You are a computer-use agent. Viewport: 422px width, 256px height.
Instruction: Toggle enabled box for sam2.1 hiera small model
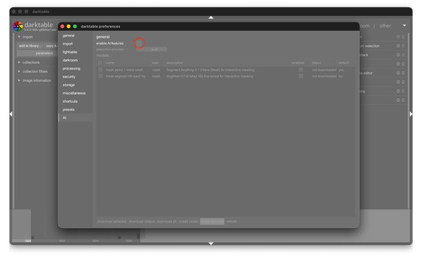coord(301,70)
